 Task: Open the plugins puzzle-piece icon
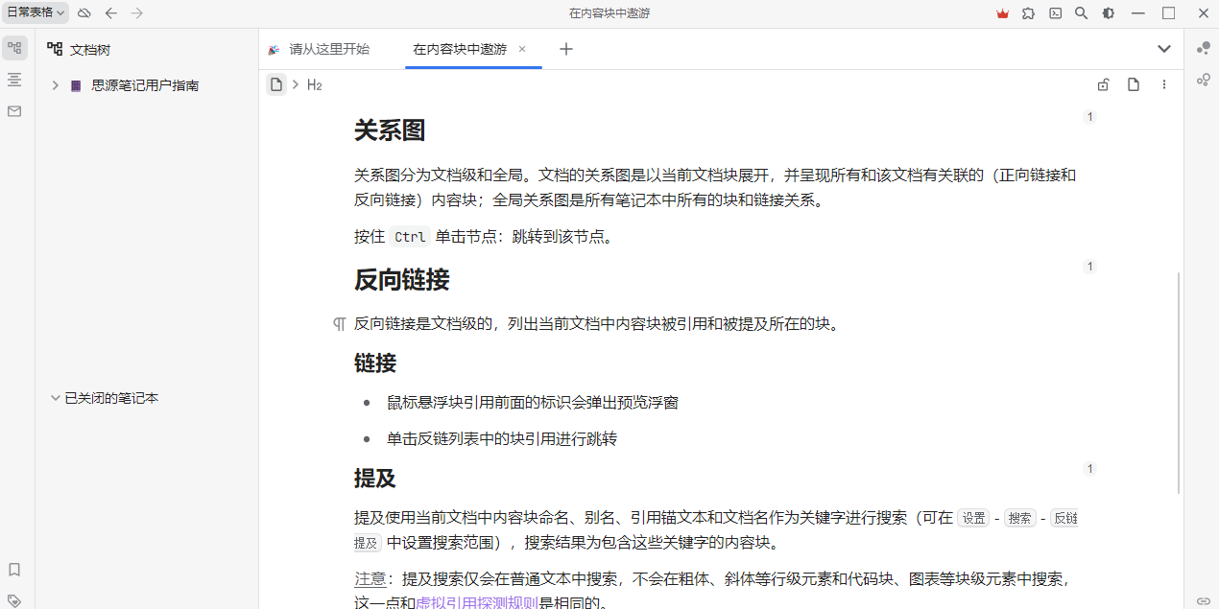(1029, 13)
